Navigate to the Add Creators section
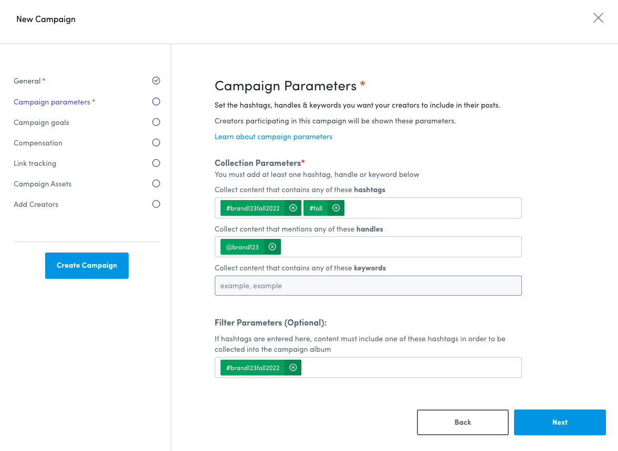The height and width of the screenshot is (451, 618). click(36, 204)
